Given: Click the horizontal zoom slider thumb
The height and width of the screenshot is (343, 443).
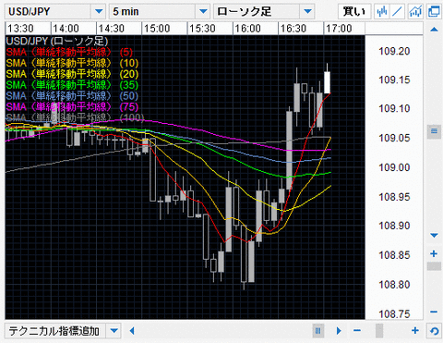Looking at the screenshot, I should (379, 331).
